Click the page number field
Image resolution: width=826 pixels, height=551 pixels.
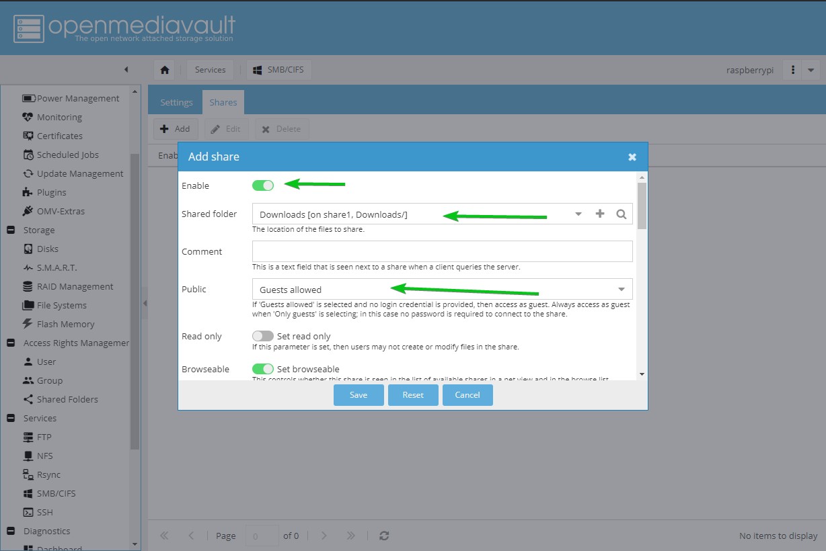click(262, 536)
